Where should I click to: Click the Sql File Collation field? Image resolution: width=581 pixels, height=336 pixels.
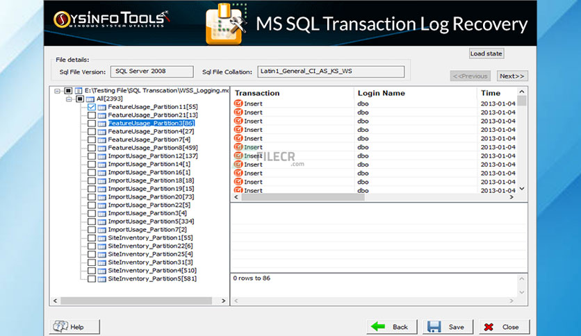click(x=331, y=72)
